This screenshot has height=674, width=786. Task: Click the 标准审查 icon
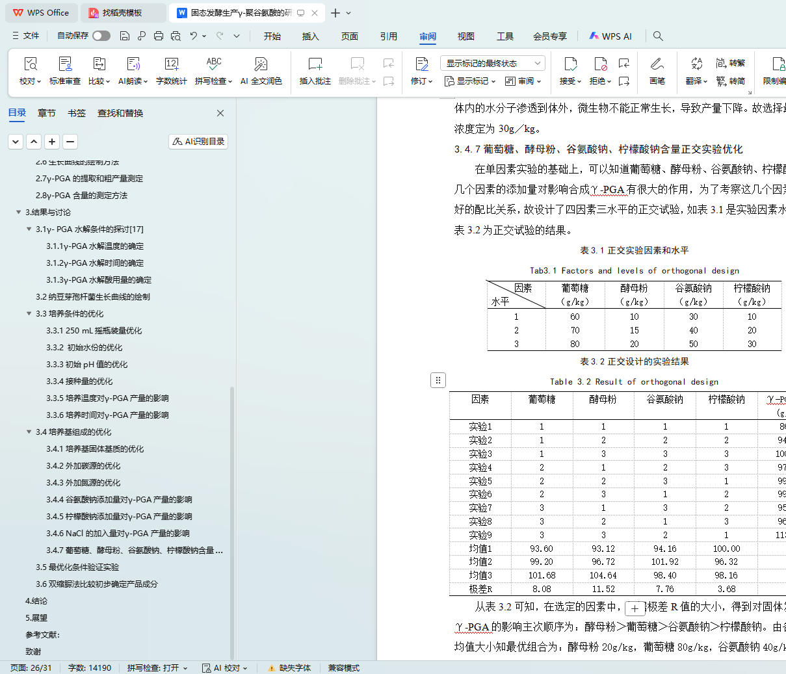point(65,64)
